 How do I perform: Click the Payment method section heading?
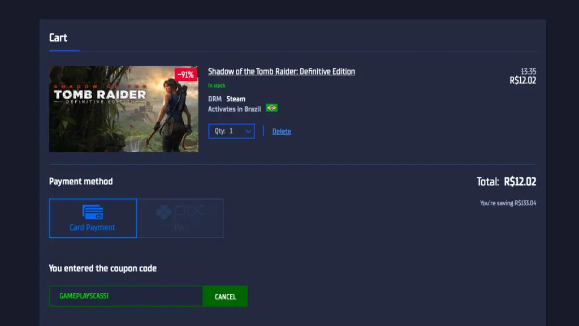[x=81, y=182]
